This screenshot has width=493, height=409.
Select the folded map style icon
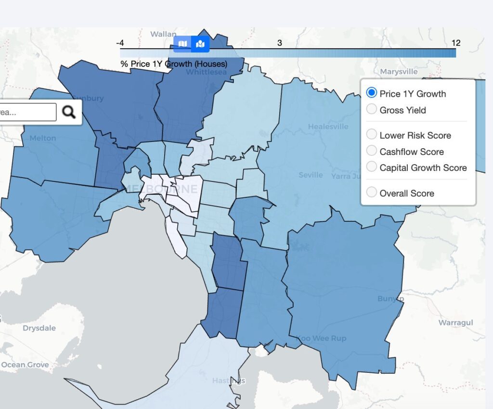pyautogui.click(x=183, y=44)
